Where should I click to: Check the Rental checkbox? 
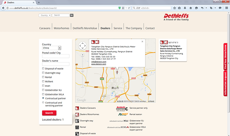(x=43, y=77)
